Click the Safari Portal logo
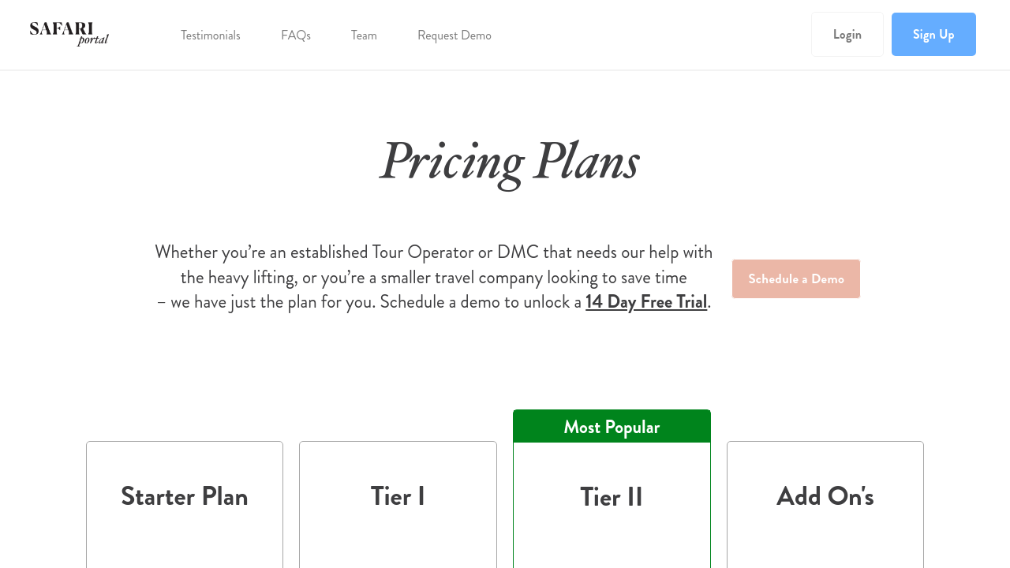1010x568 pixels. point(69,34)
